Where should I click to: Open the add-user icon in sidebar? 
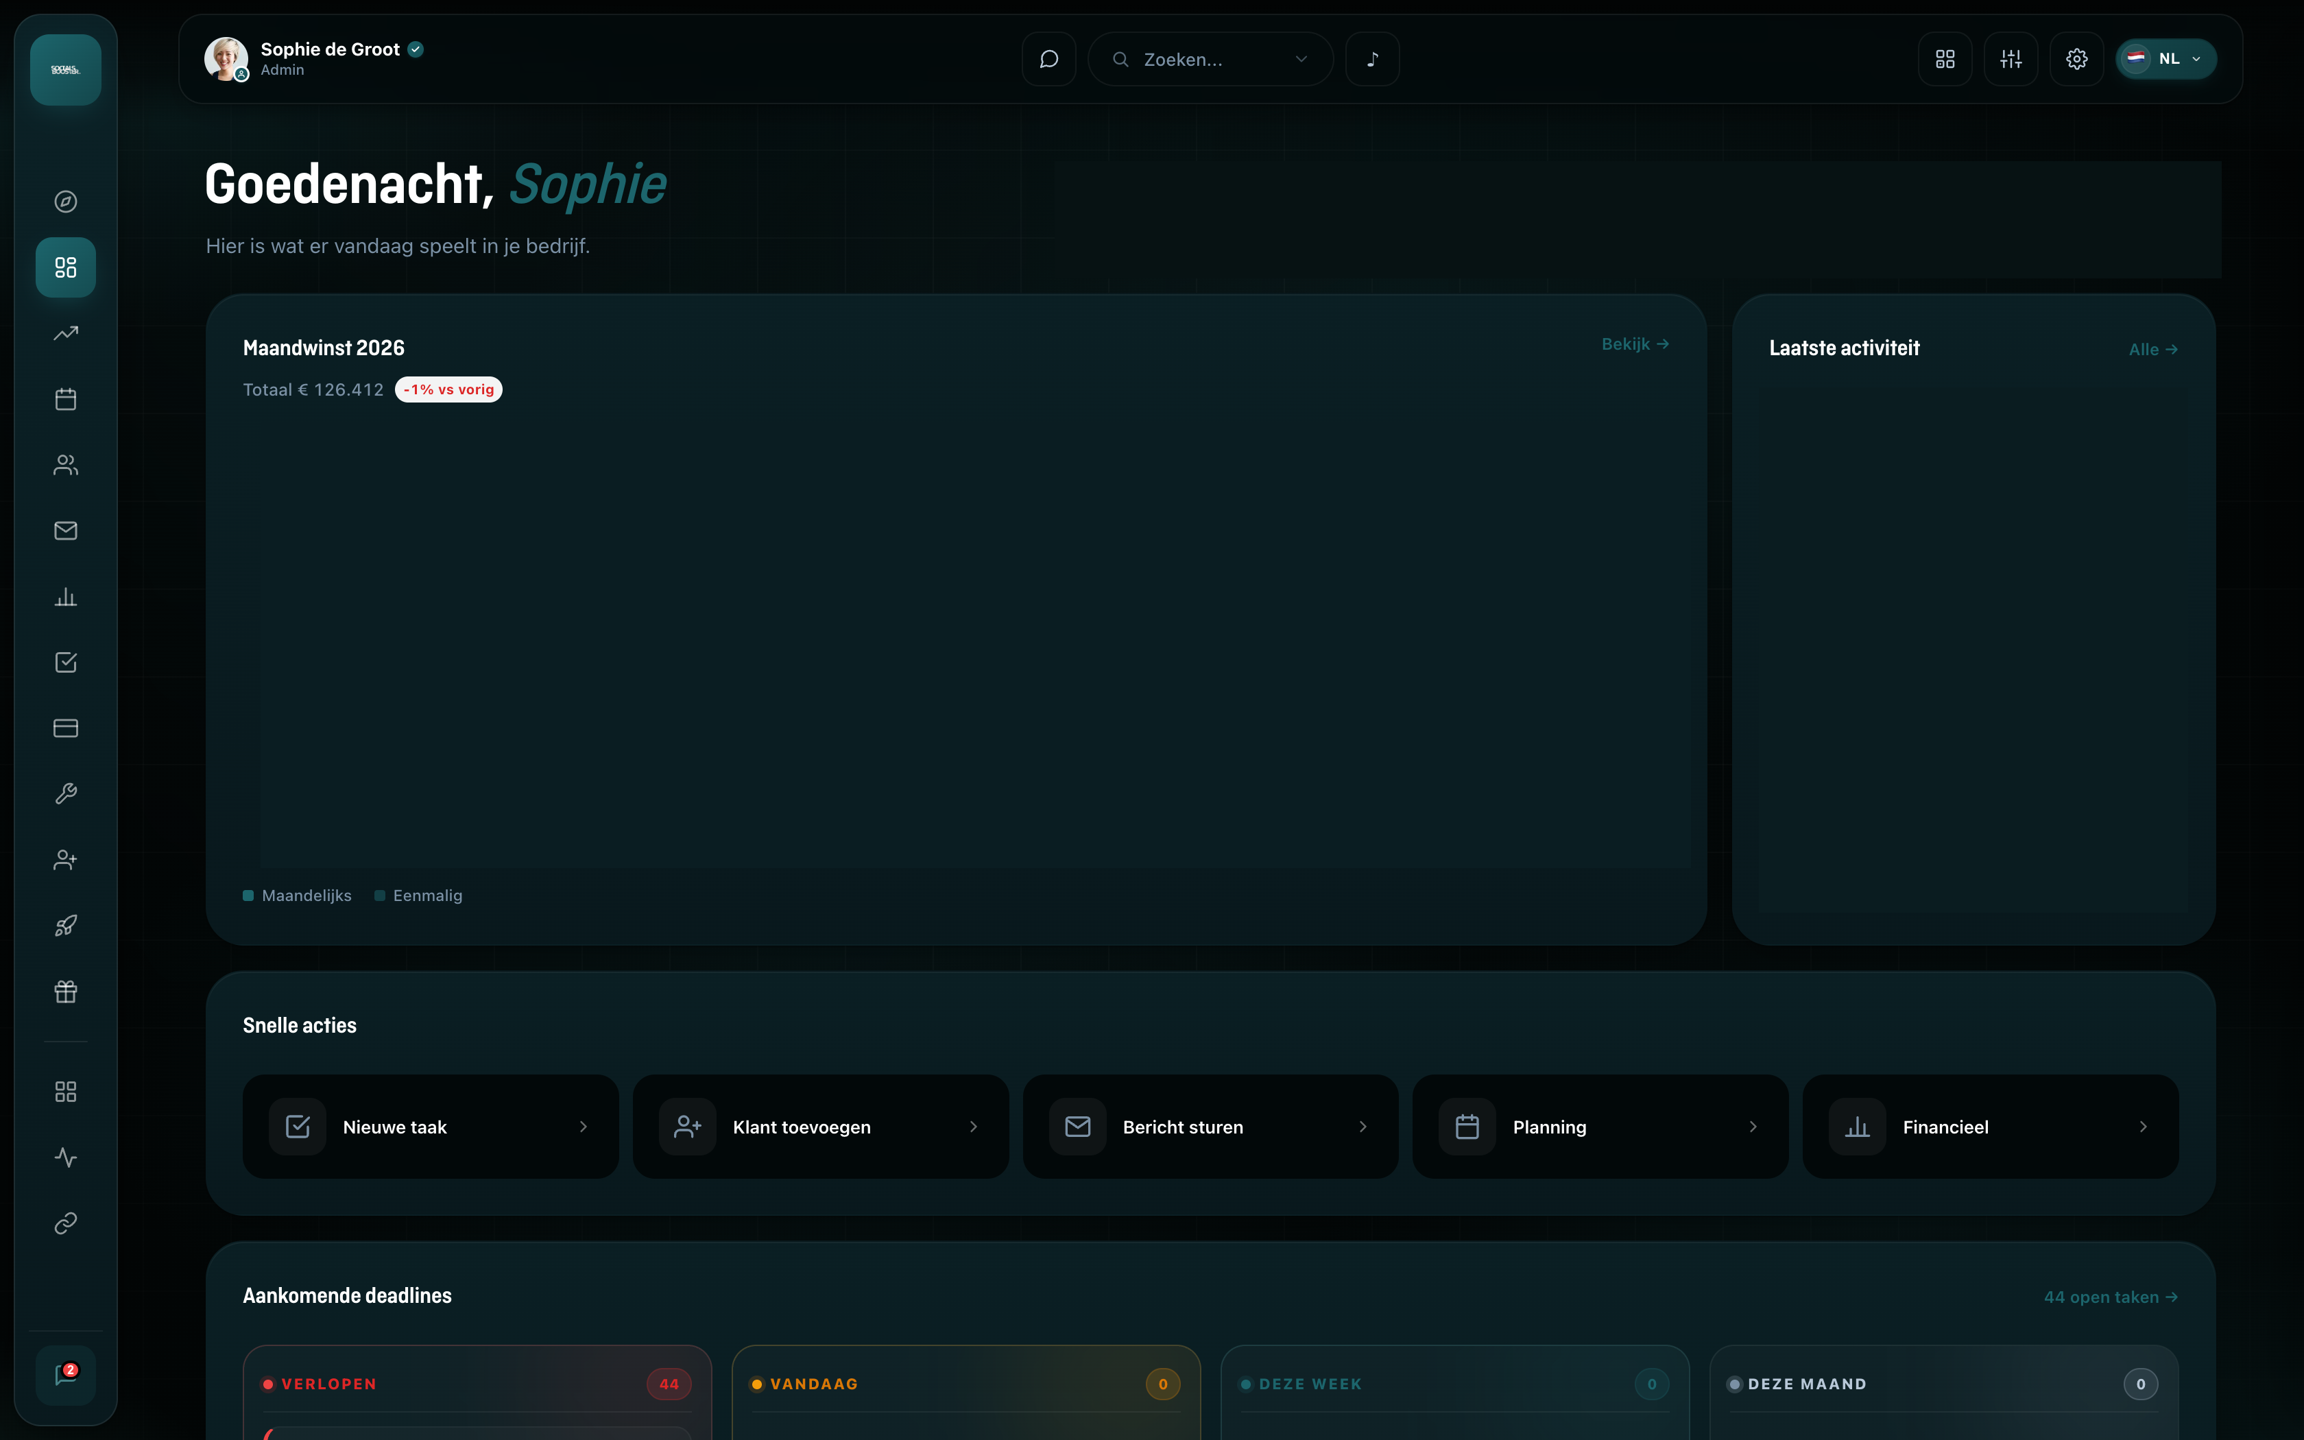tap(66, 859)
